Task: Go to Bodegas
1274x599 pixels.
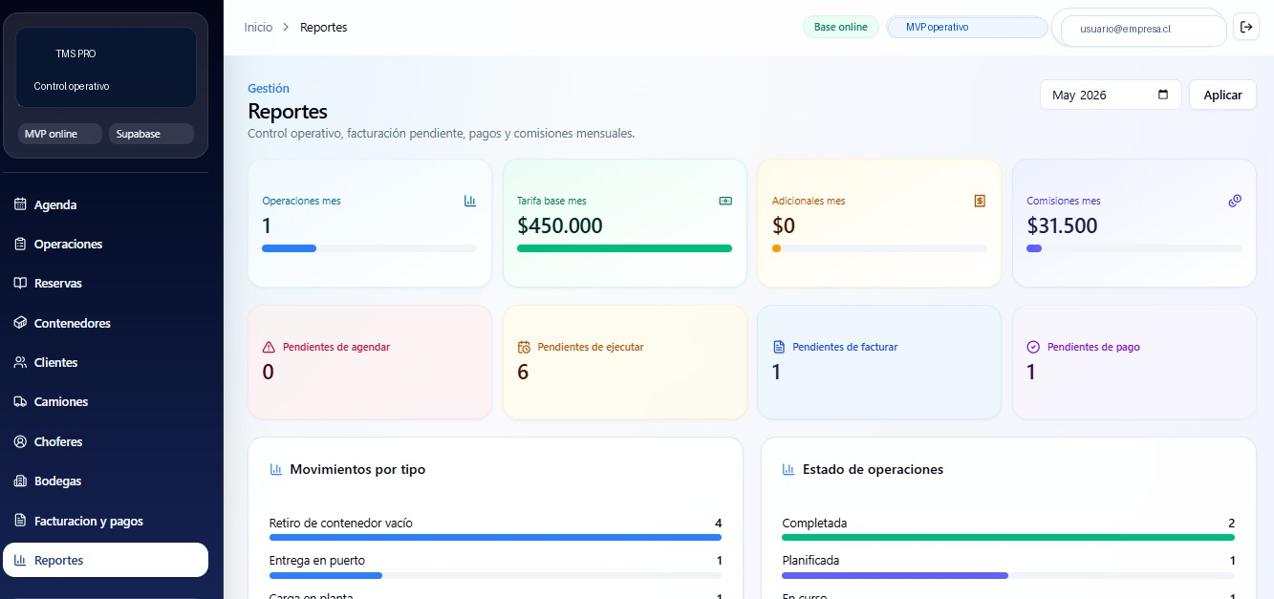Action: [x=105, y=481]
